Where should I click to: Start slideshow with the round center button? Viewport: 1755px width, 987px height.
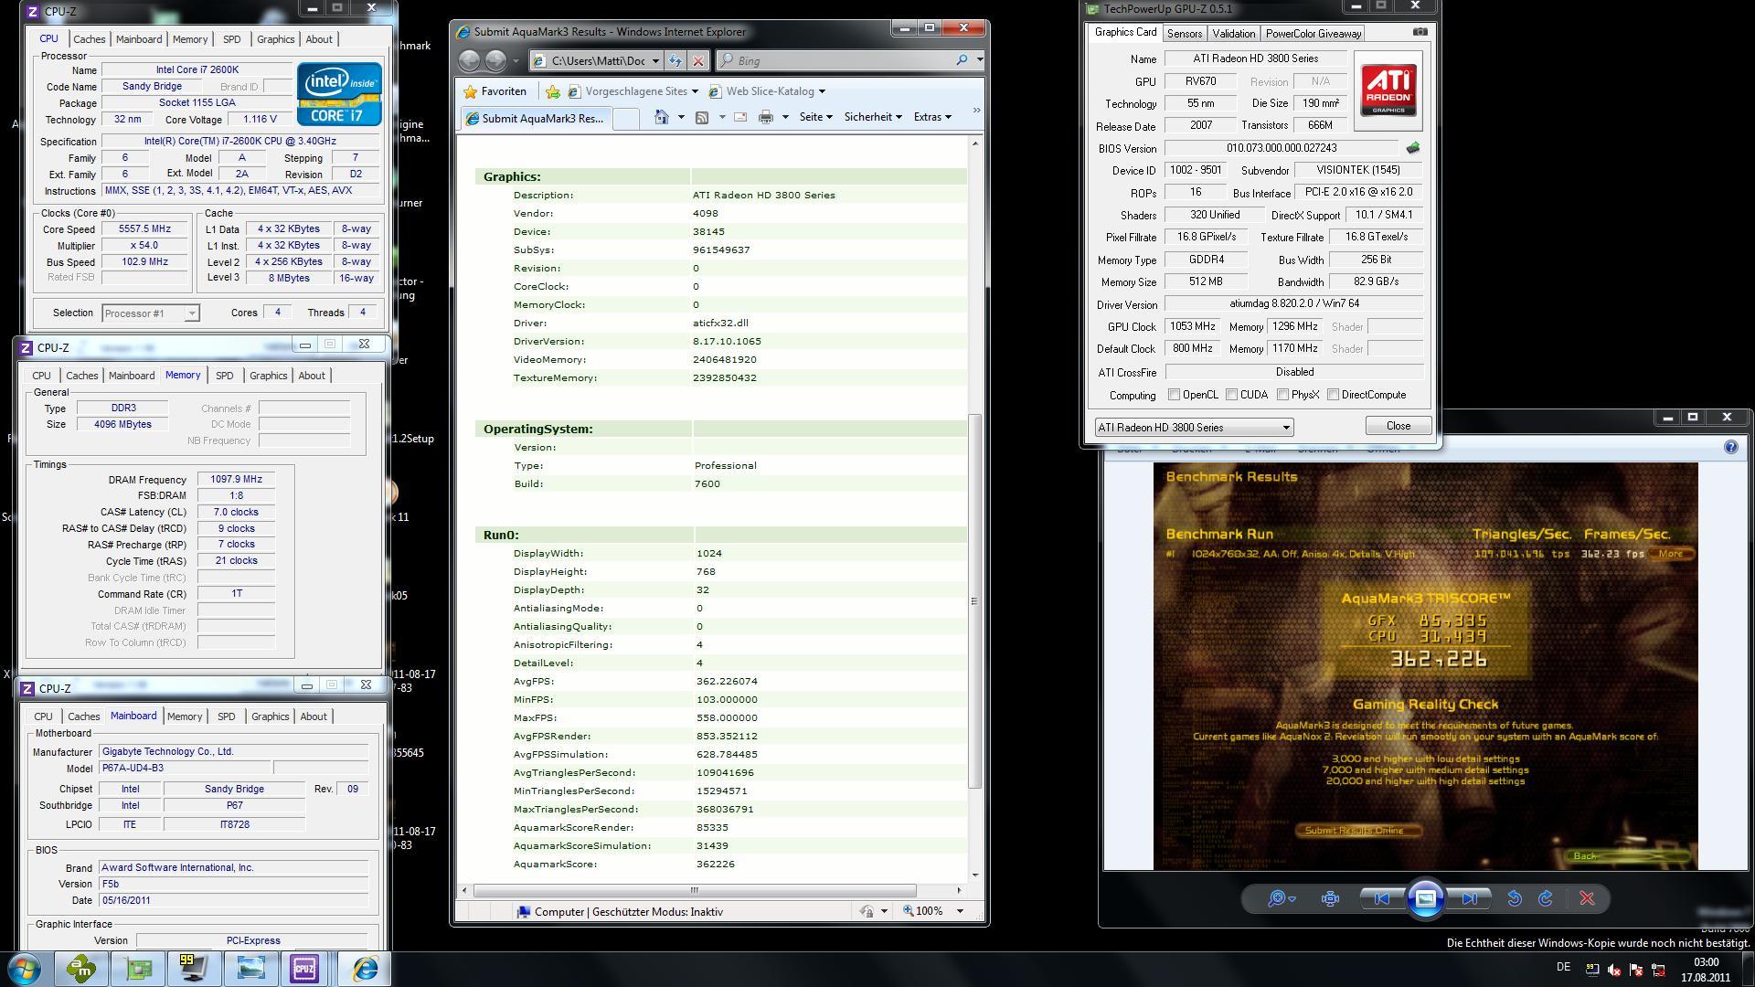(1425, 898)
